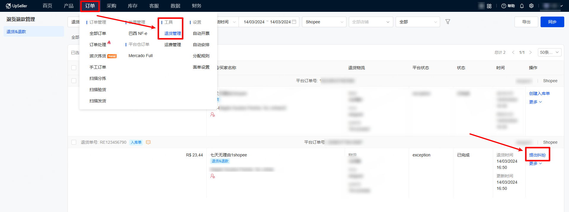Open the settings gear icon
The image size is (569, 212).
point(531,6)
